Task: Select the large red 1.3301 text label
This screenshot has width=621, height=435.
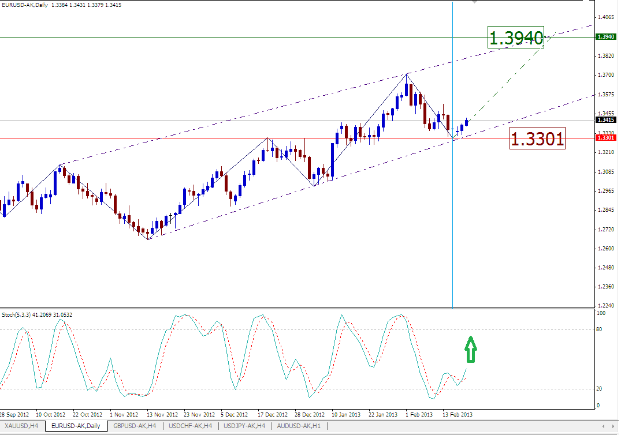Action: pyautogui.click(x=537, y=138)
